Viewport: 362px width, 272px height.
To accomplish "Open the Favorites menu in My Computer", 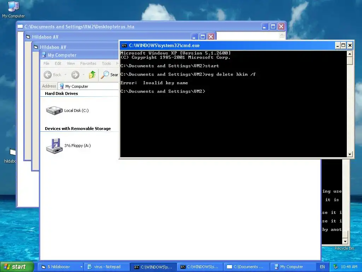I will [x=88, y=63].
